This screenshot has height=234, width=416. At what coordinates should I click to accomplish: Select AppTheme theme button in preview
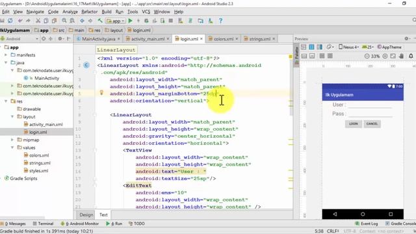pyautogui.click(x=389, y=47)
